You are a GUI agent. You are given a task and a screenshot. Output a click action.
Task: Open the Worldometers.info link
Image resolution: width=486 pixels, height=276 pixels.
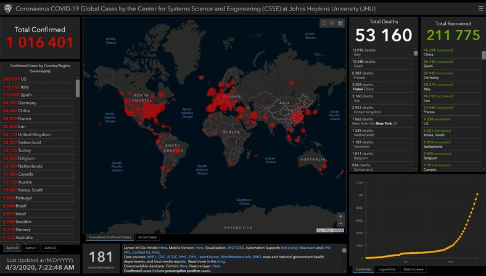[x=236, y=257]
